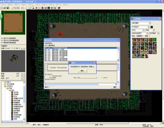This screenshot has width=164, height=128.
Task: Open the Trigger Editor
Action: pyautogui.click(x=36, y=8)
